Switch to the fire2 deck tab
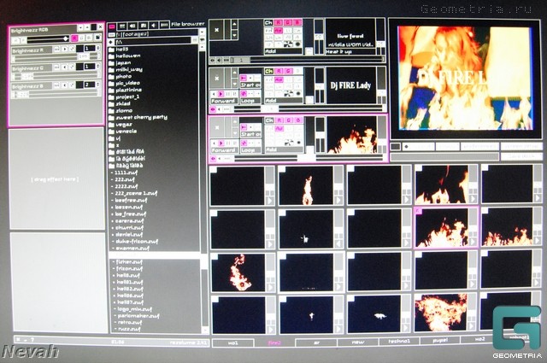This screenshot has height=363, width=547. click(274, 343)
